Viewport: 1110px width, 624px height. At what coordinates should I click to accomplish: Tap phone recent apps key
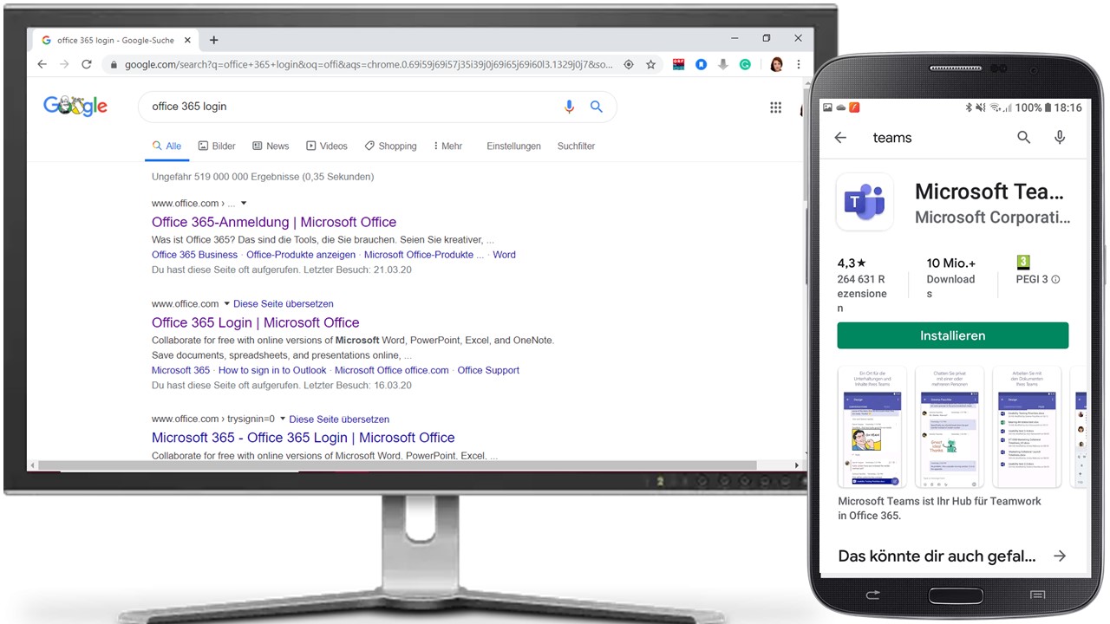[x=1037, y=595]
